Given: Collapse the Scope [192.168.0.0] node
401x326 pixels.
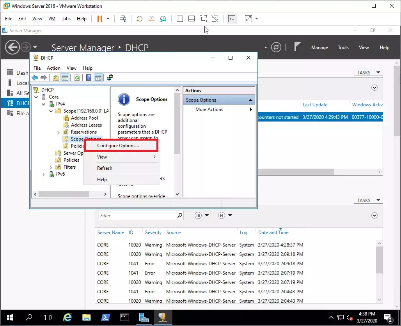Looking at the screenshot, I should pos(51,111).
